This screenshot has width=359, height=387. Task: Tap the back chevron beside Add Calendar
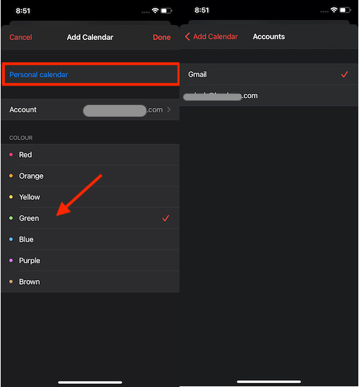tap(187, 37)
